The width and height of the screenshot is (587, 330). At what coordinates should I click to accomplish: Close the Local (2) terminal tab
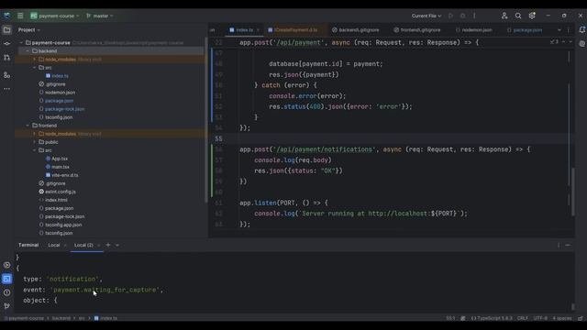tap(99, 246)
